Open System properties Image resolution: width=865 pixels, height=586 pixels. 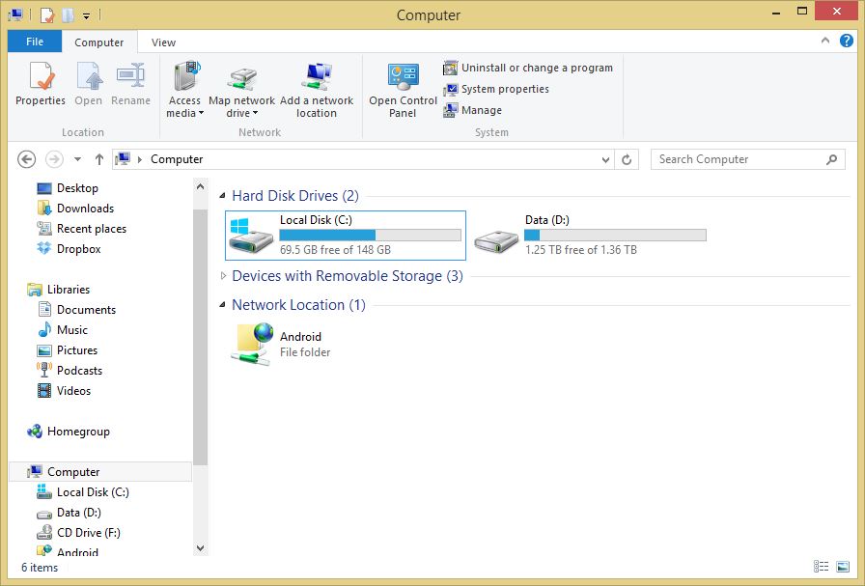point(496,89)
